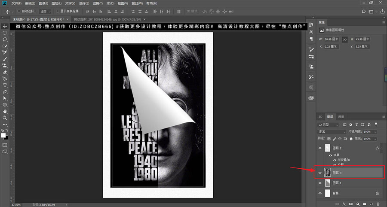Pick the Eyedropper tool
Viewport: 387px width, 207px height.
pyautogui.click(x=5, y=52)
